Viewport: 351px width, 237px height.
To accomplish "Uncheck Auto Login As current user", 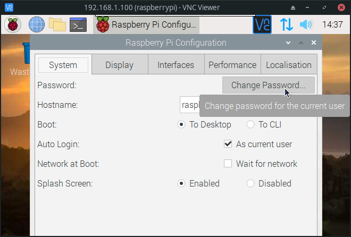I will (228, 144).
